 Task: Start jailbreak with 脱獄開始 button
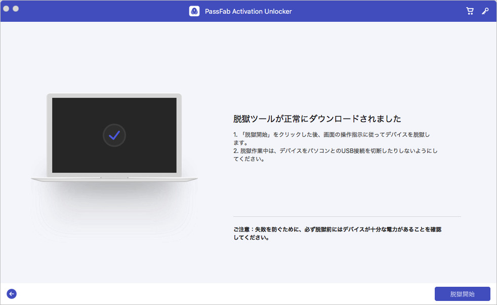462,294
